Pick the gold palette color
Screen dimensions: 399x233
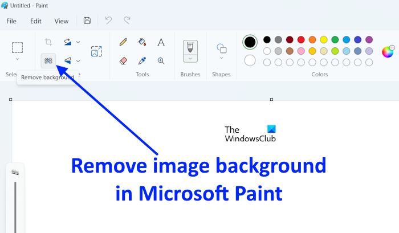312,51
